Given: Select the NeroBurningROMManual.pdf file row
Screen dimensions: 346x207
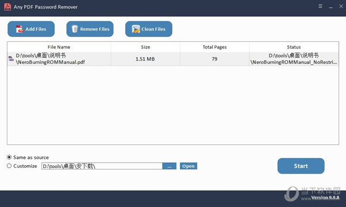Looking at the screenshot, I should pyautogui.click(x=173, y=59).
